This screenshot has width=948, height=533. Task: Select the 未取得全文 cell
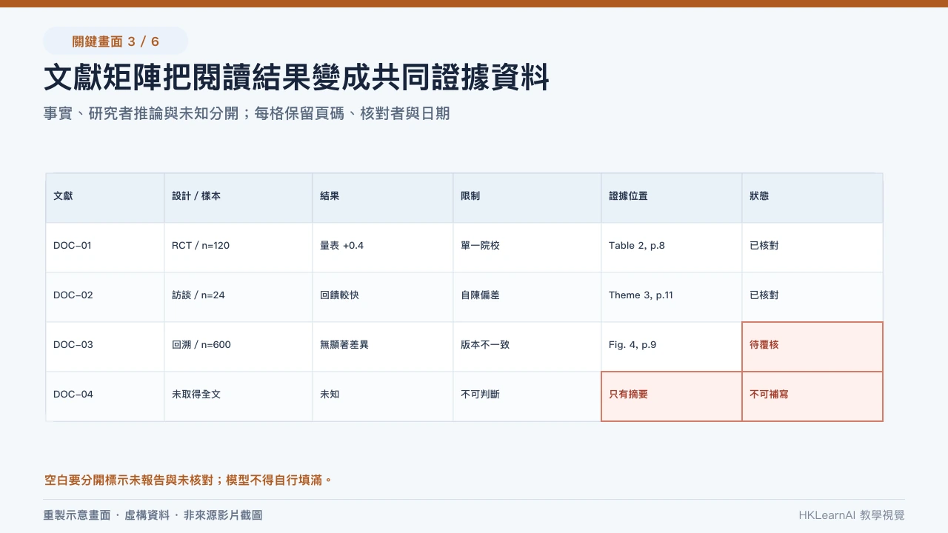238,395
